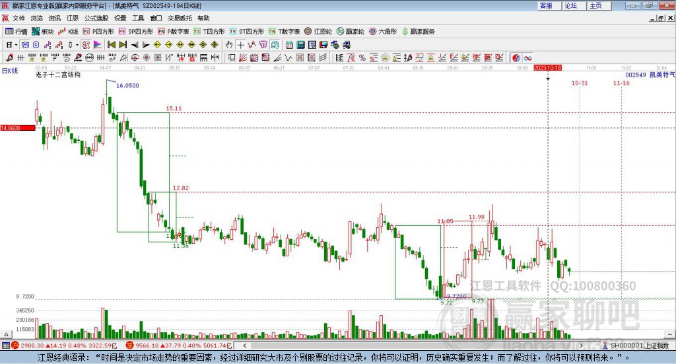Click the 深 Shenzhen index status entry
The width and height of the screenshot is (676, 364).
point(179,346)
